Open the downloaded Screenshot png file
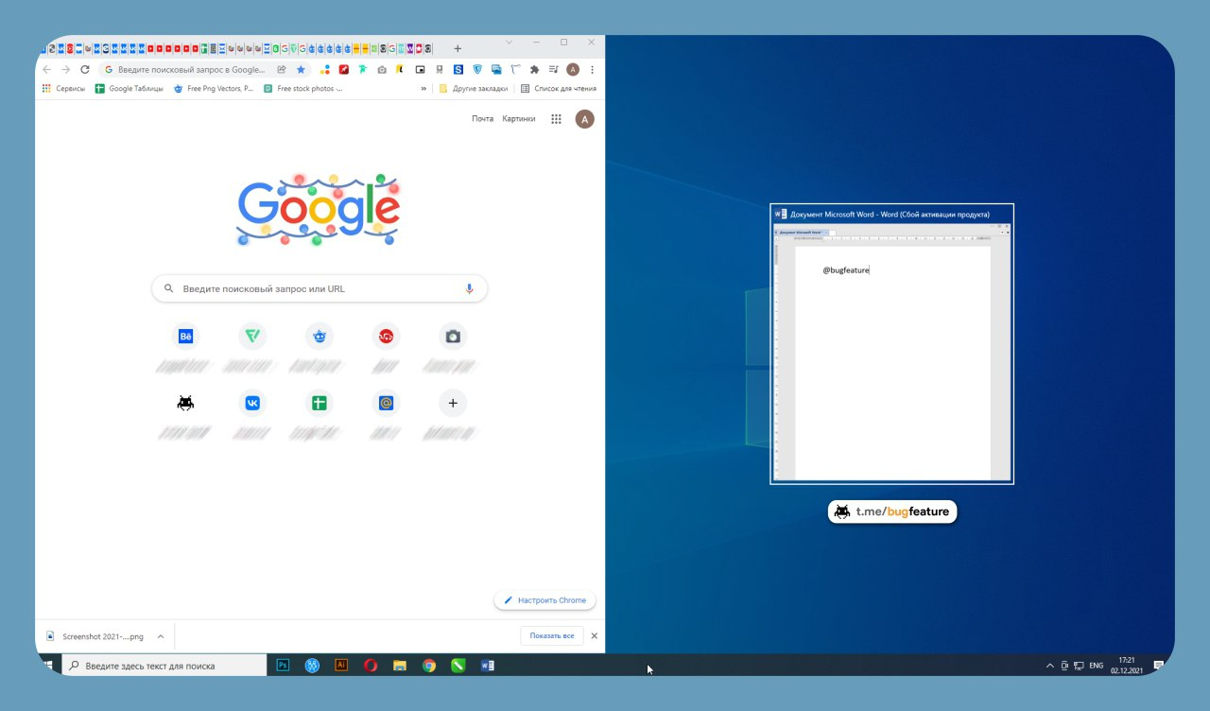Viewport: 1210px width, 711px height. point(95,636)
